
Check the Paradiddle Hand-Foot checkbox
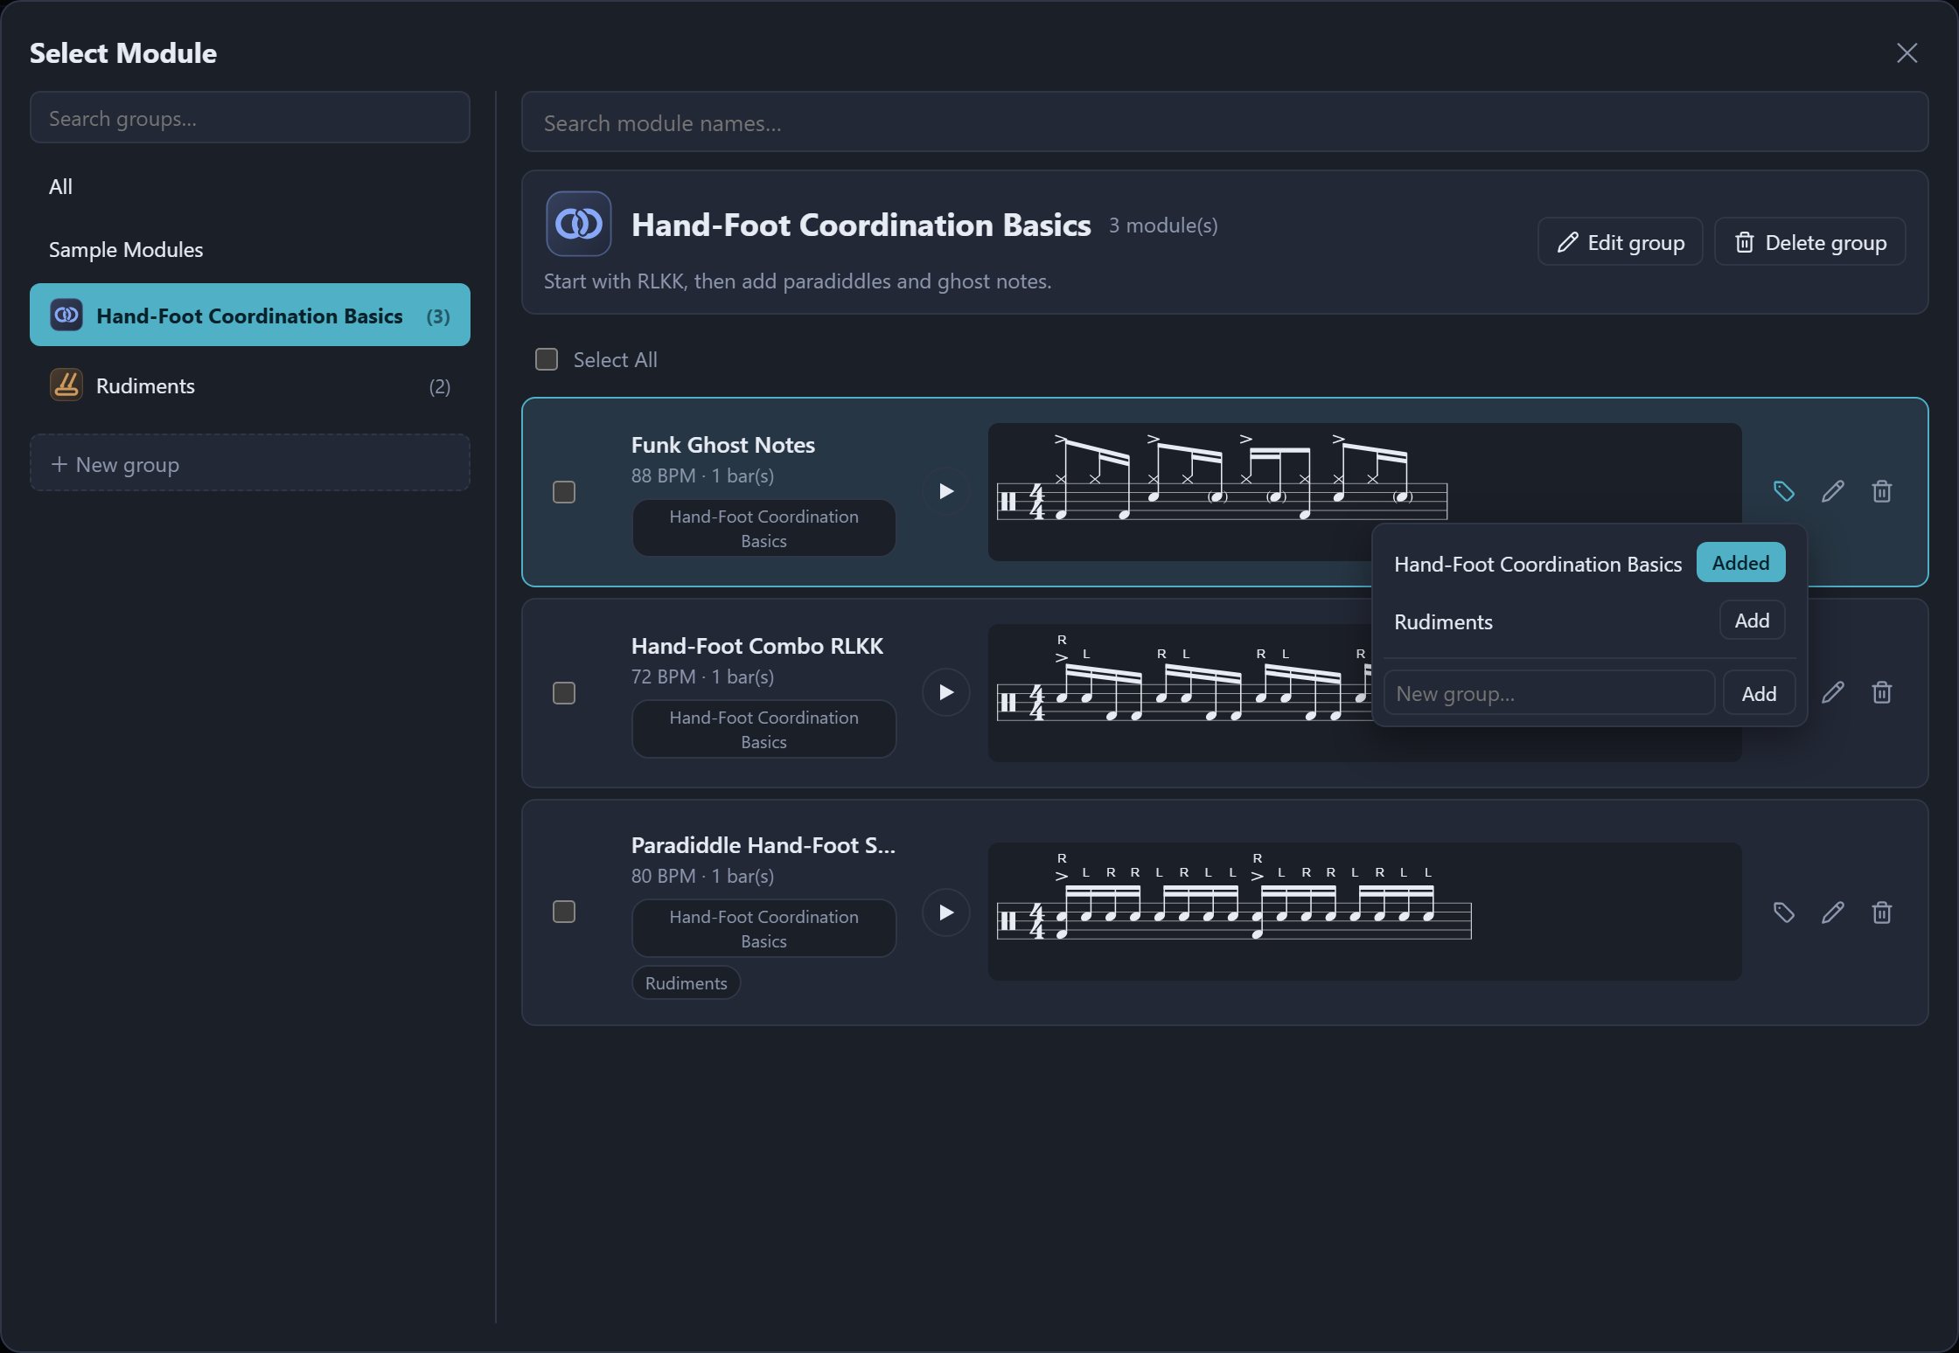pyautogui.click(x=564, y=912)
